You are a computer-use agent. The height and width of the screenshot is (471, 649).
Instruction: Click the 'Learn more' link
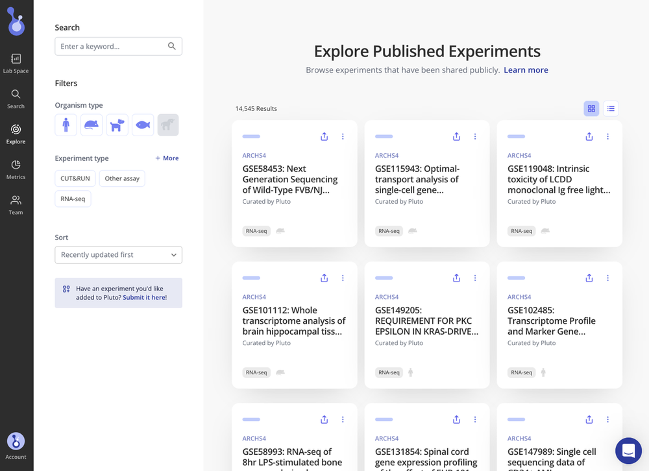click(x=526, y=70)
